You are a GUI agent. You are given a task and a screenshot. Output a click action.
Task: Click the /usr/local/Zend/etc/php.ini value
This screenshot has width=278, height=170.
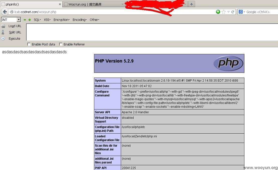pyautogui.click(x=139, y=136)
